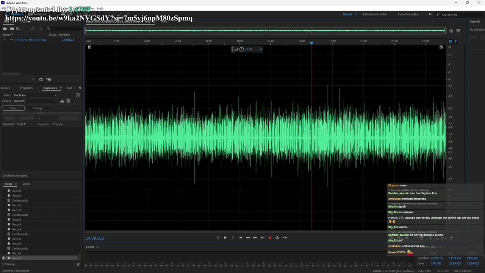The image size is (485, 273).
Task: Click the Import File icon in Files panel
Action: coord(12,28)
